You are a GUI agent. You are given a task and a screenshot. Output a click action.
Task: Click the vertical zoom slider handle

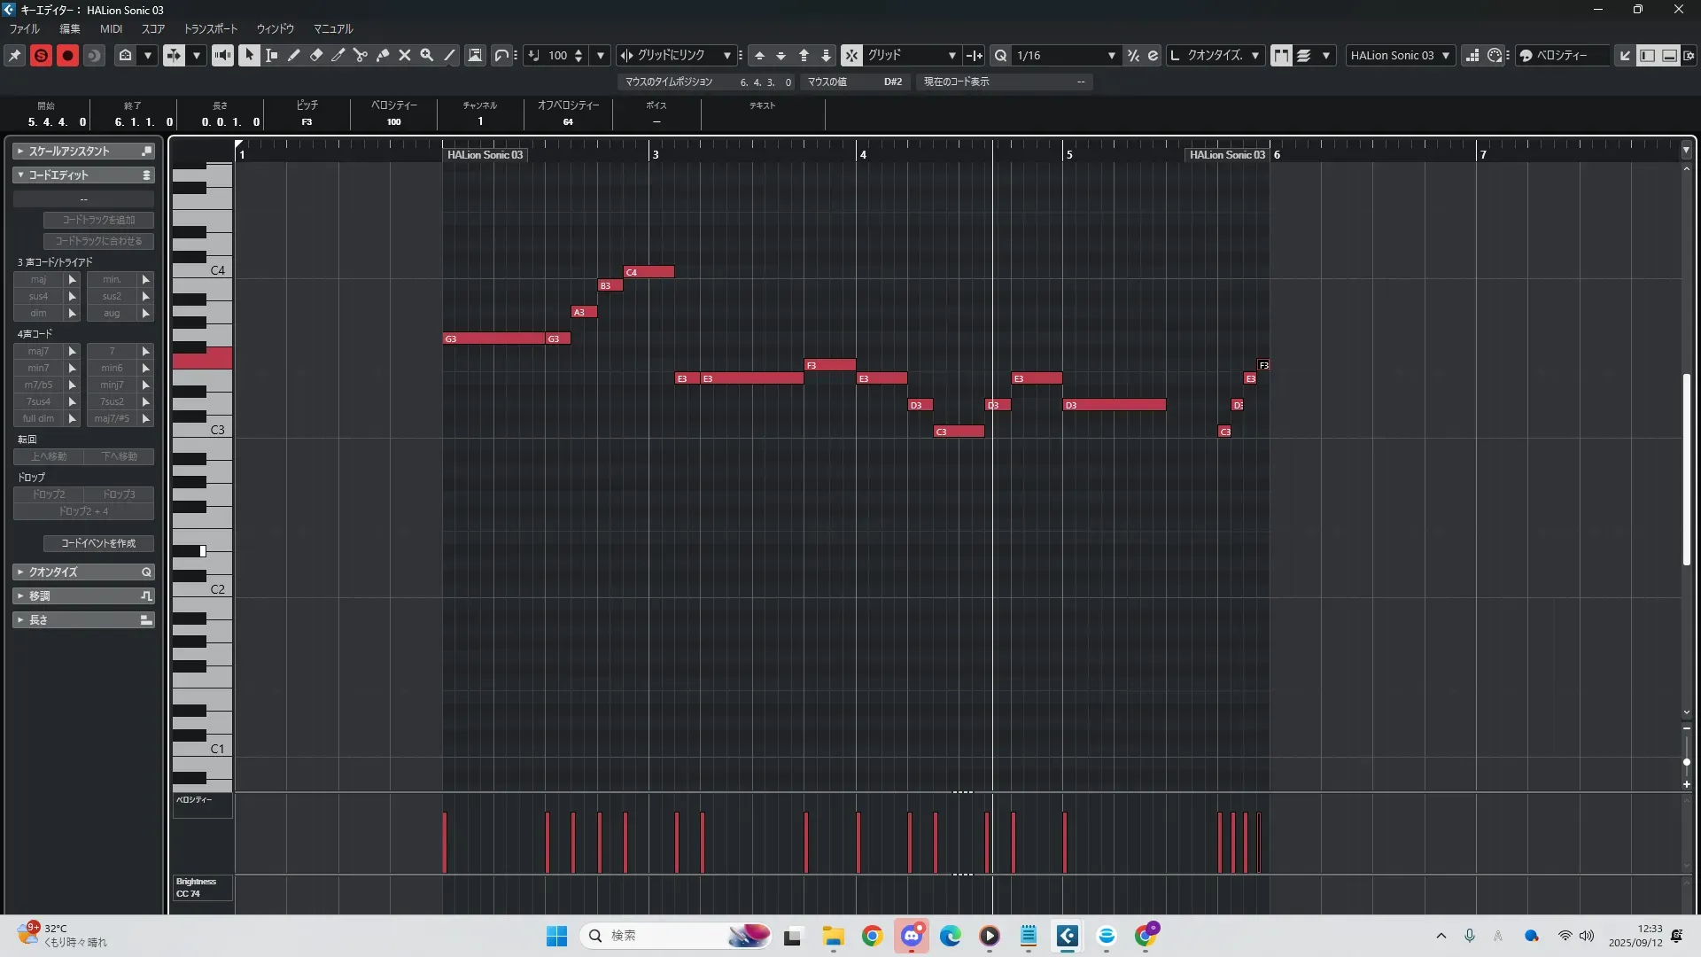pyautogui.click(x=1686, y=762)
